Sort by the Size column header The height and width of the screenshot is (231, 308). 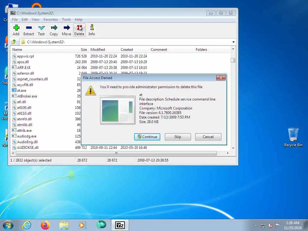coord(74,50)
